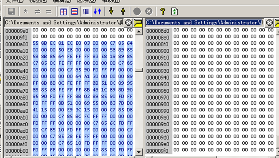Refresh comparison with green arrows icon
279x158 pixels.
point(174,12)
